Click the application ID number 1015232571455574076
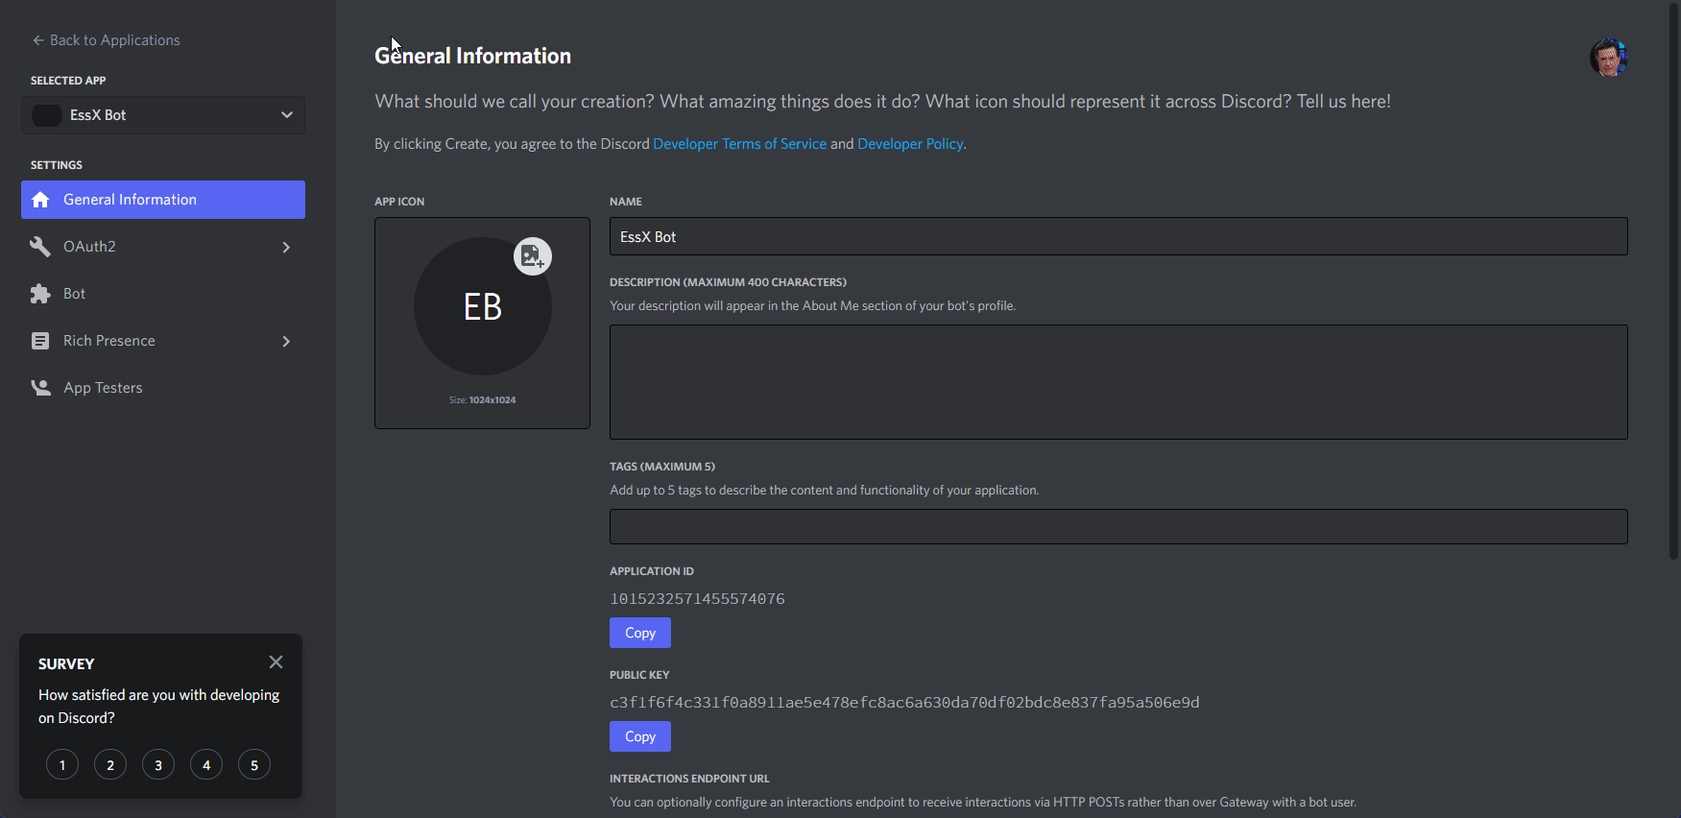Image resolution: width=1681 pixels, height=818 pixels. 697,599
